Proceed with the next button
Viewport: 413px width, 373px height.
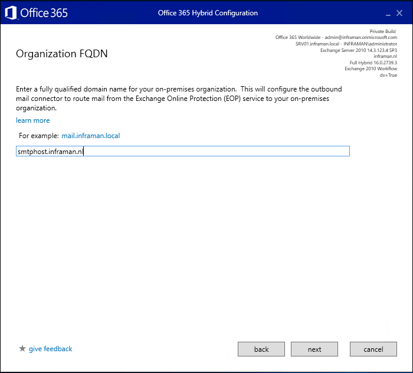pos(314,349)
